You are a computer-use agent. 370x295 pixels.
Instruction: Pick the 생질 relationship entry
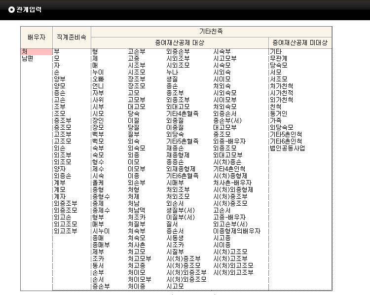(x=172, y=79)
